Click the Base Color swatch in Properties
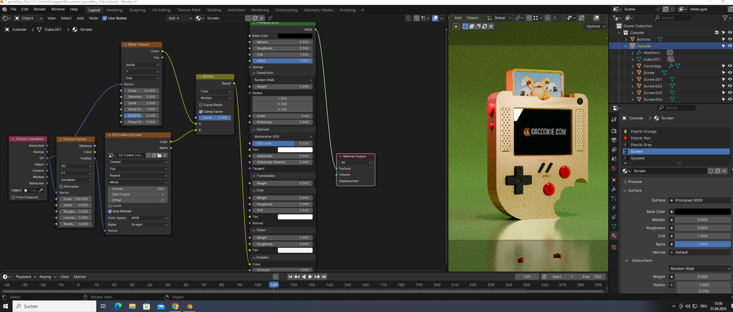 tap(702, 212)
